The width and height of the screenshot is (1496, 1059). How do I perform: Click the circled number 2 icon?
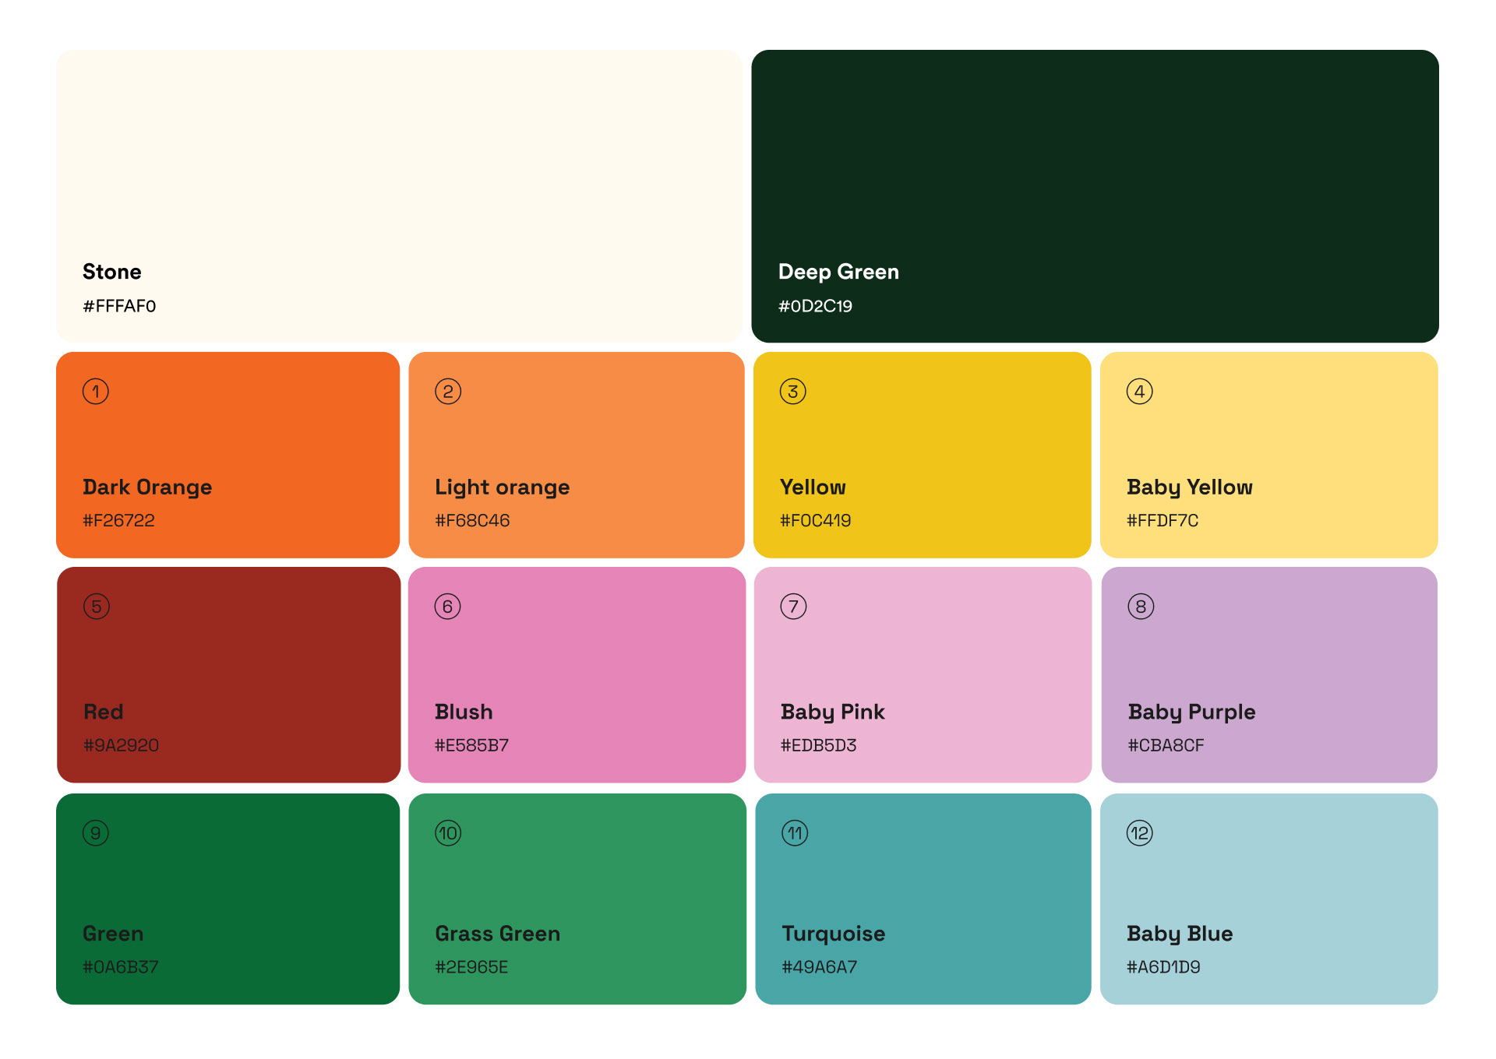click(x=448, y=392)
